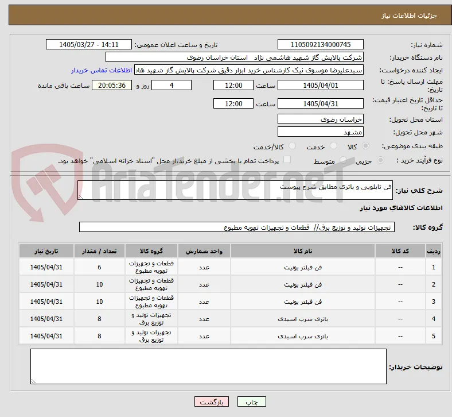Screen dimensions: 452x417
Task: Click the گروه کالا column header
Action: click(x=151, y=251)
